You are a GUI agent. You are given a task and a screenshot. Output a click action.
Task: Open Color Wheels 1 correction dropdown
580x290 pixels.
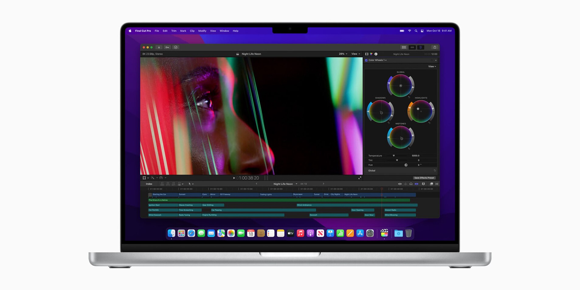point(378,60)
